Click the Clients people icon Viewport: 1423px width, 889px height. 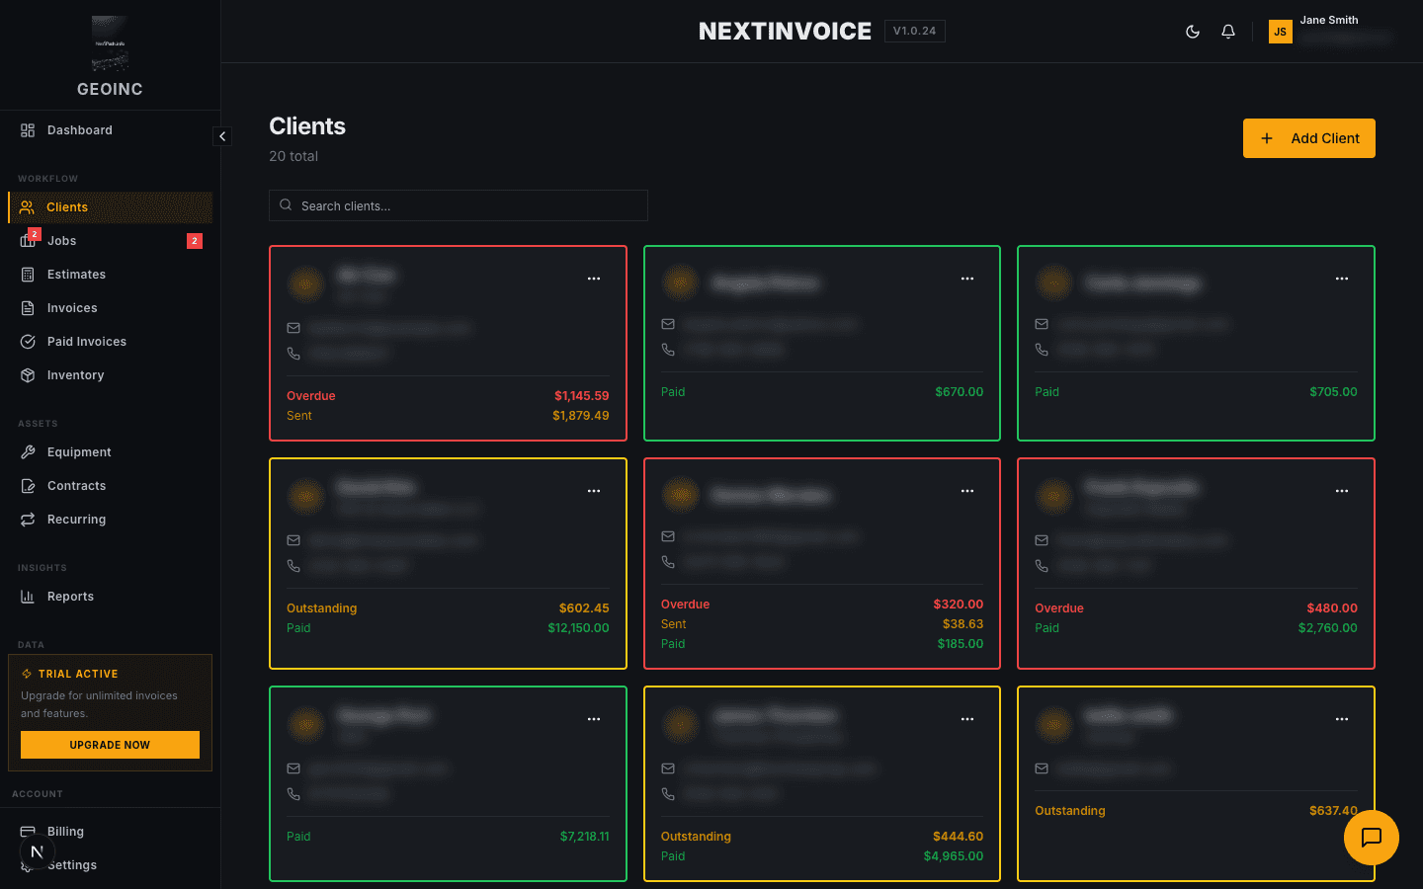27,207
